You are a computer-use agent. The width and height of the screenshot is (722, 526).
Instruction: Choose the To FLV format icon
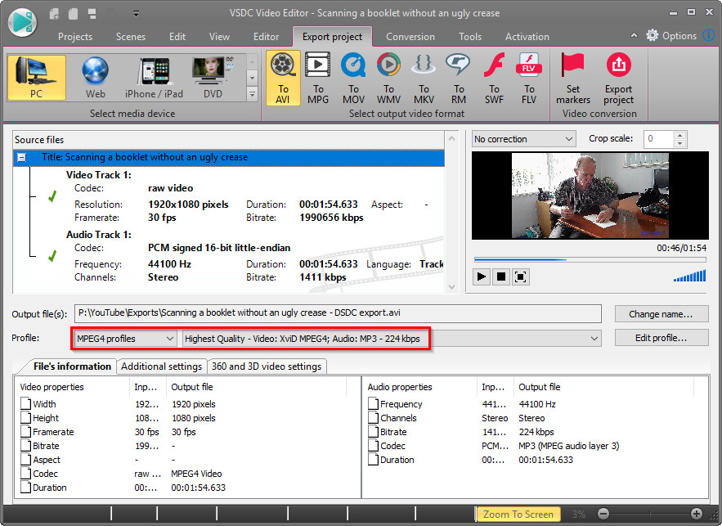pos(529,76)
